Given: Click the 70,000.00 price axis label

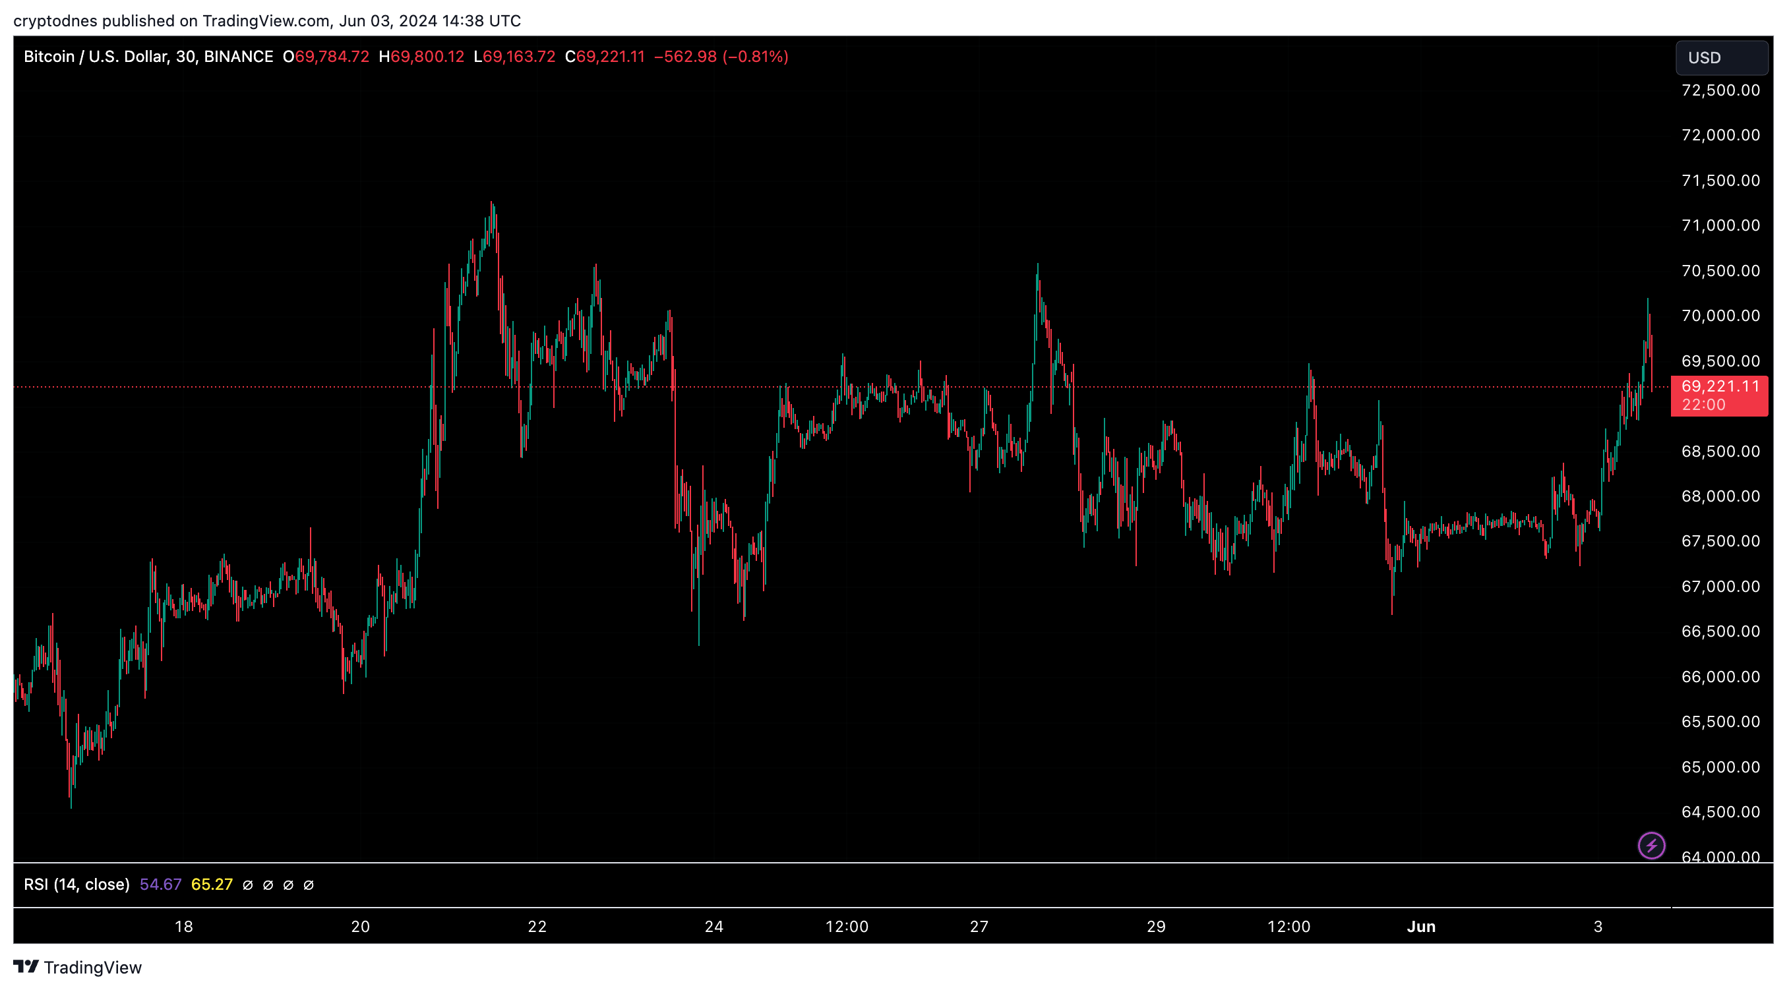Looking at the screenshot, I should (x=1720, y=316).
